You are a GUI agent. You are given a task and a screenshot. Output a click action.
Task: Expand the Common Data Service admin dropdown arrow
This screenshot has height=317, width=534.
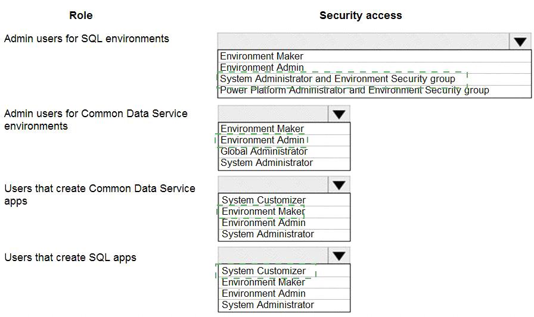pos(339,114)
